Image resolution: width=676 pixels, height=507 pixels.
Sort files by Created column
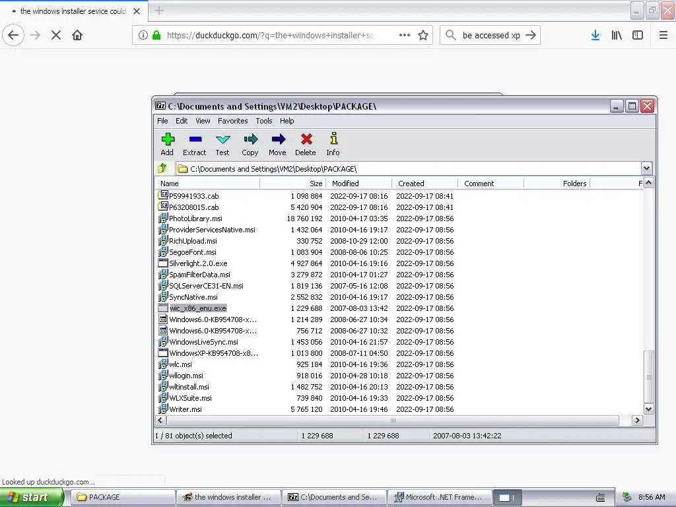pyautogui.click(x=424, y=184)
